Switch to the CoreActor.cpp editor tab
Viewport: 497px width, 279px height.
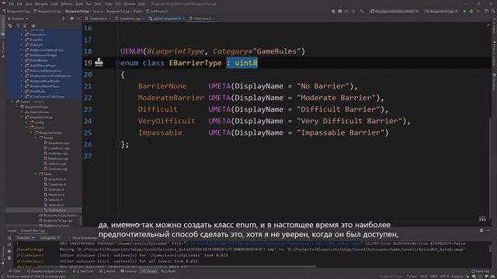click(130, 19)
